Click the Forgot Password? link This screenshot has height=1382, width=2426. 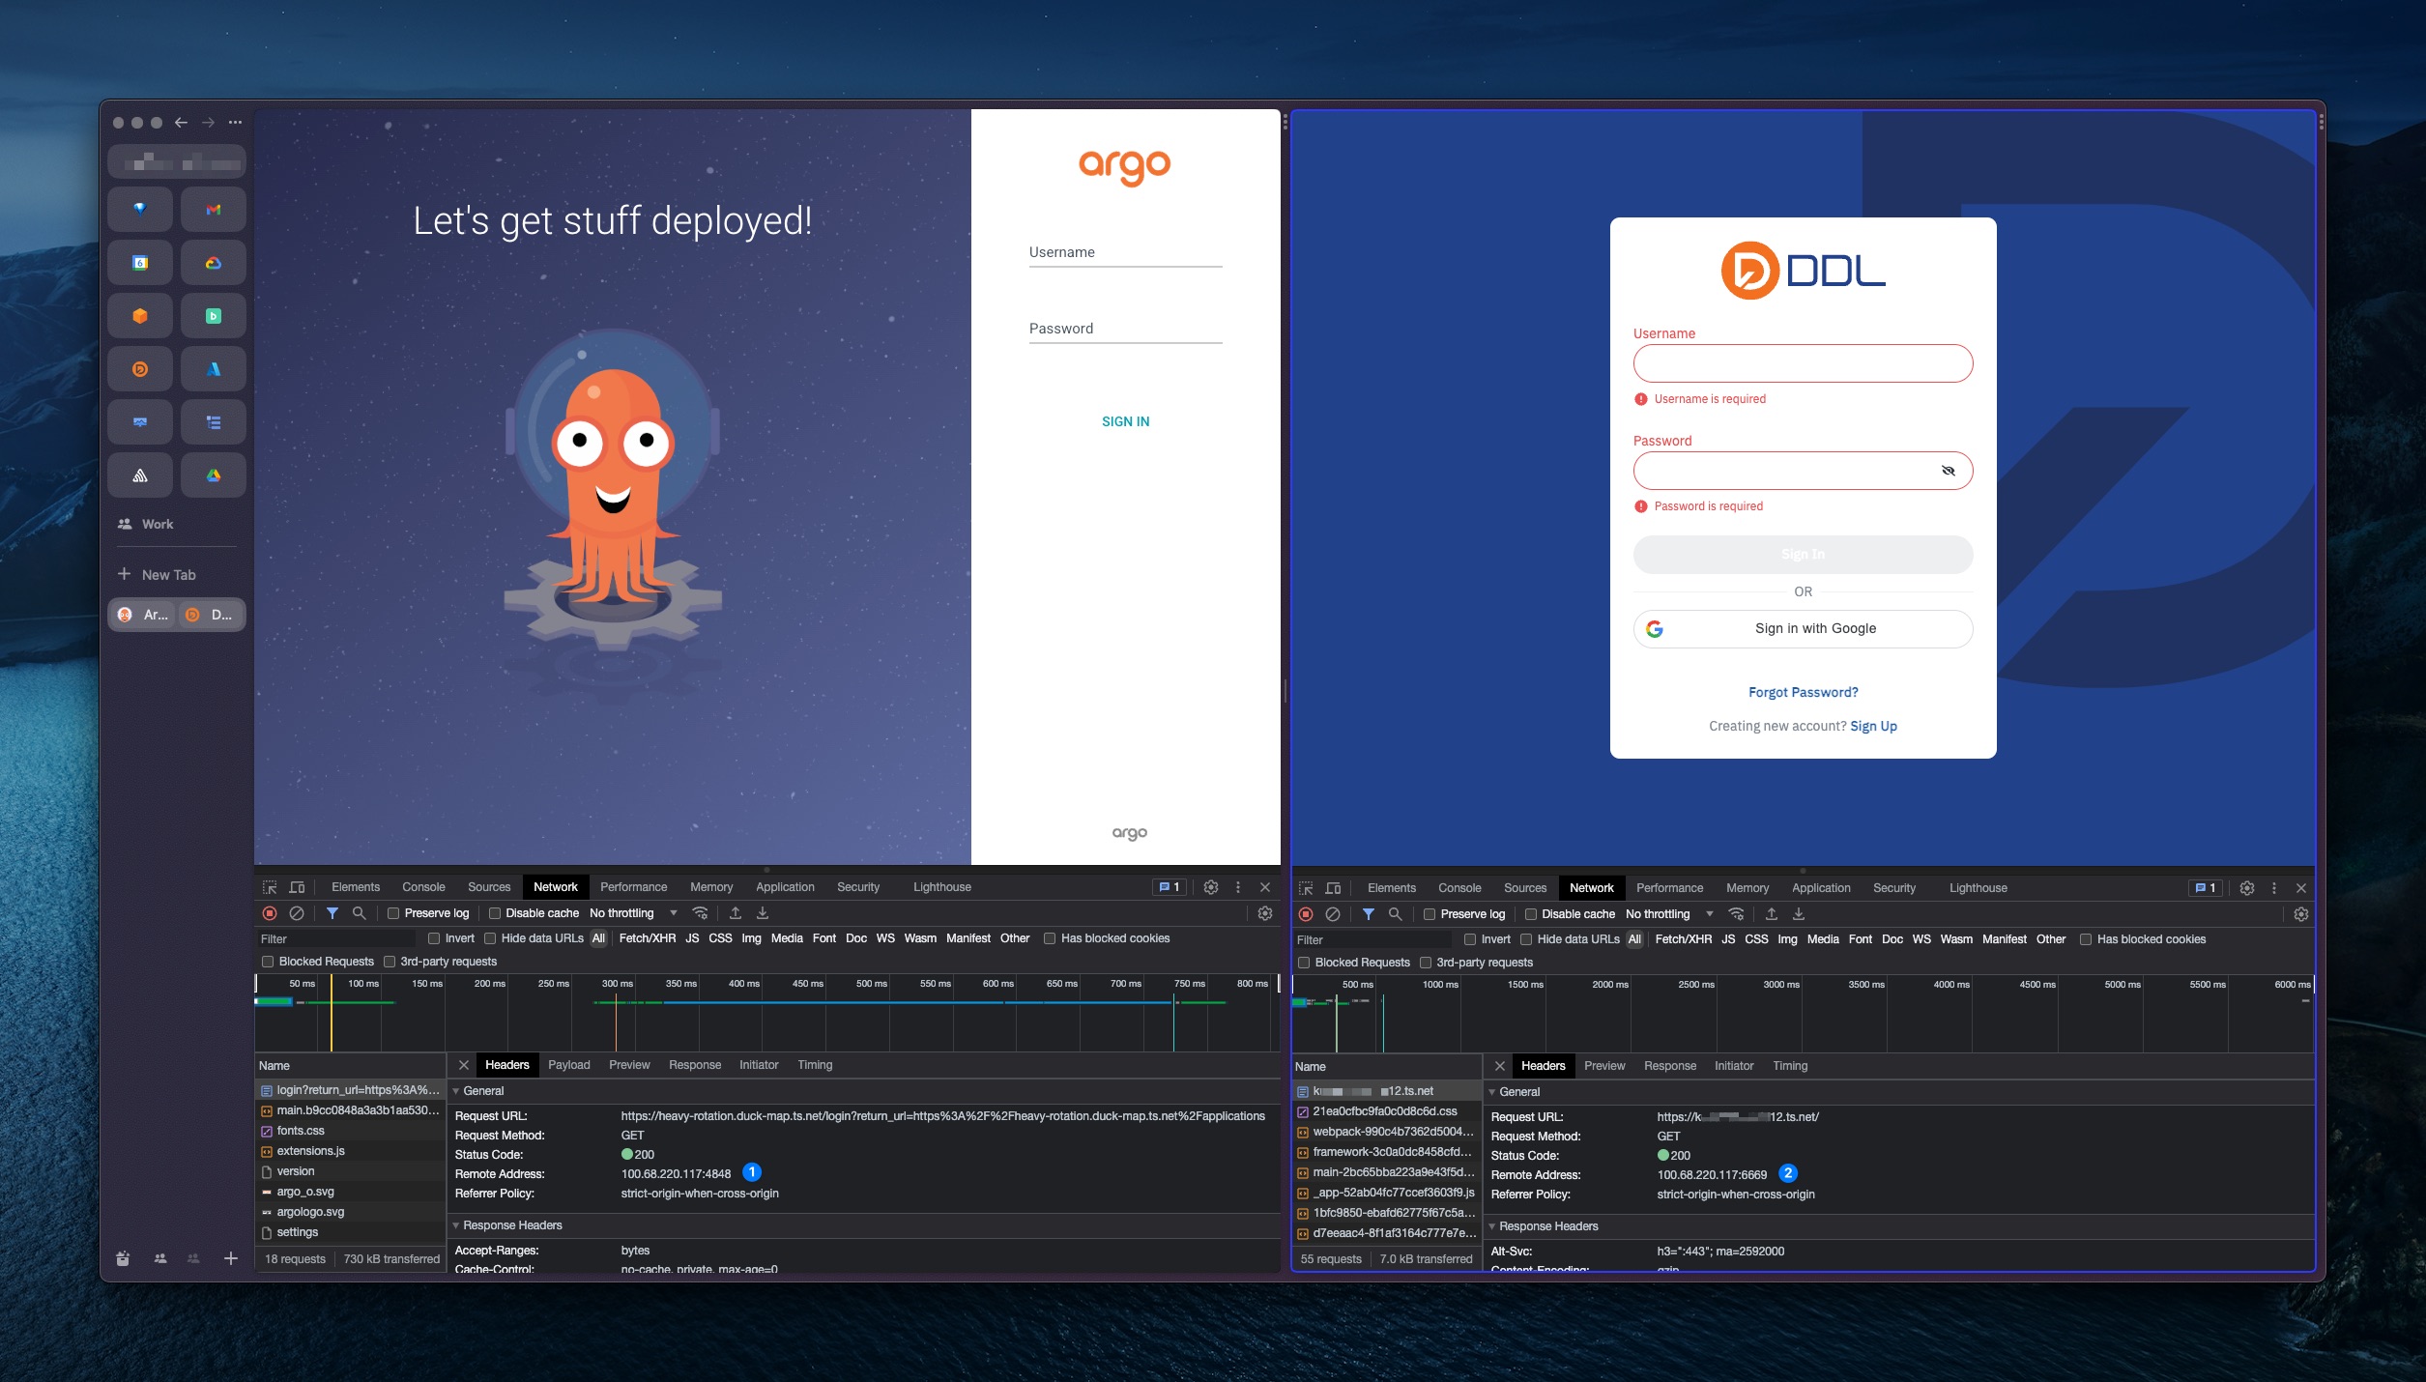1803,693
